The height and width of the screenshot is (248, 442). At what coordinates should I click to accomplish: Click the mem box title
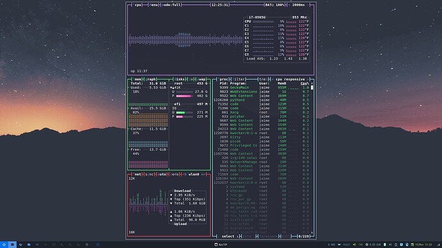pos(138,79)
